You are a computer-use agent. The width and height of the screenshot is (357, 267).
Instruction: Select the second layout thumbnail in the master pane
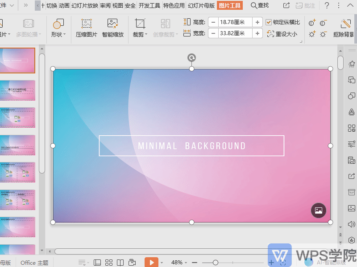pos(17,90)
